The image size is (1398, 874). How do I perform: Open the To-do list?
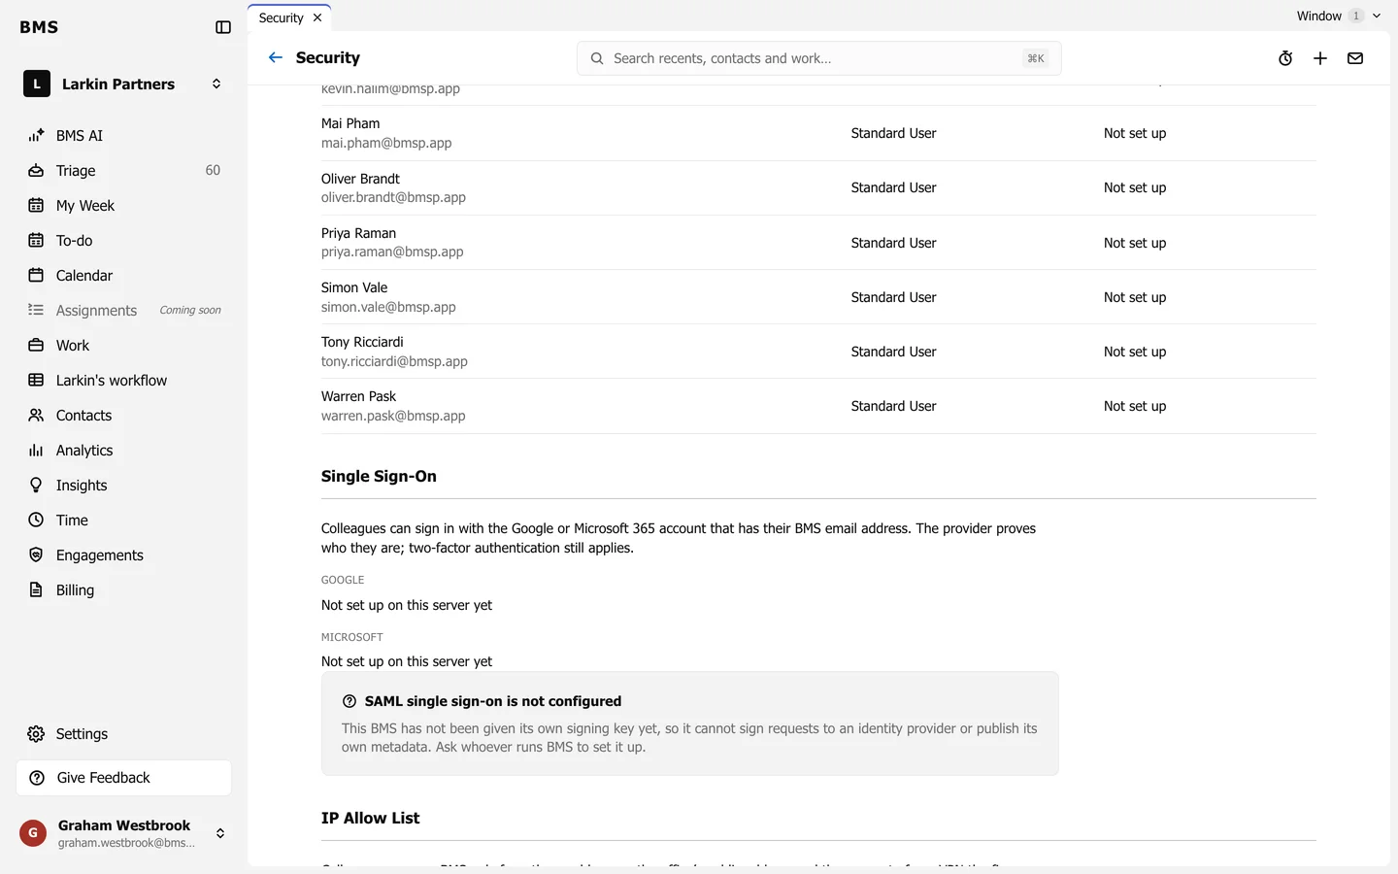124,241
